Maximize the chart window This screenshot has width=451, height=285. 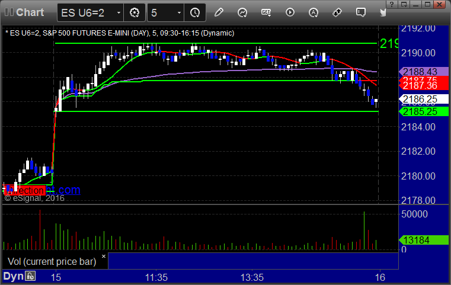coord(428,4)
